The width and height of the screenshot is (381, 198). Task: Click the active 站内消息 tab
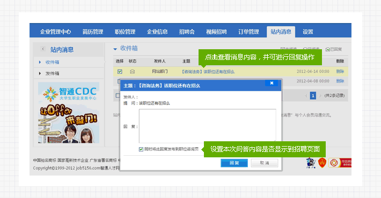click(x=281, y=32)
